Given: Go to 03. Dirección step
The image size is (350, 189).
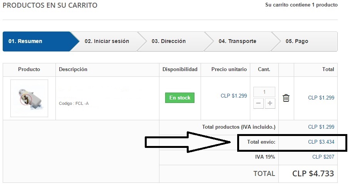Looking at the screenshot, I should pyautogui.click(x=168, y=41).
